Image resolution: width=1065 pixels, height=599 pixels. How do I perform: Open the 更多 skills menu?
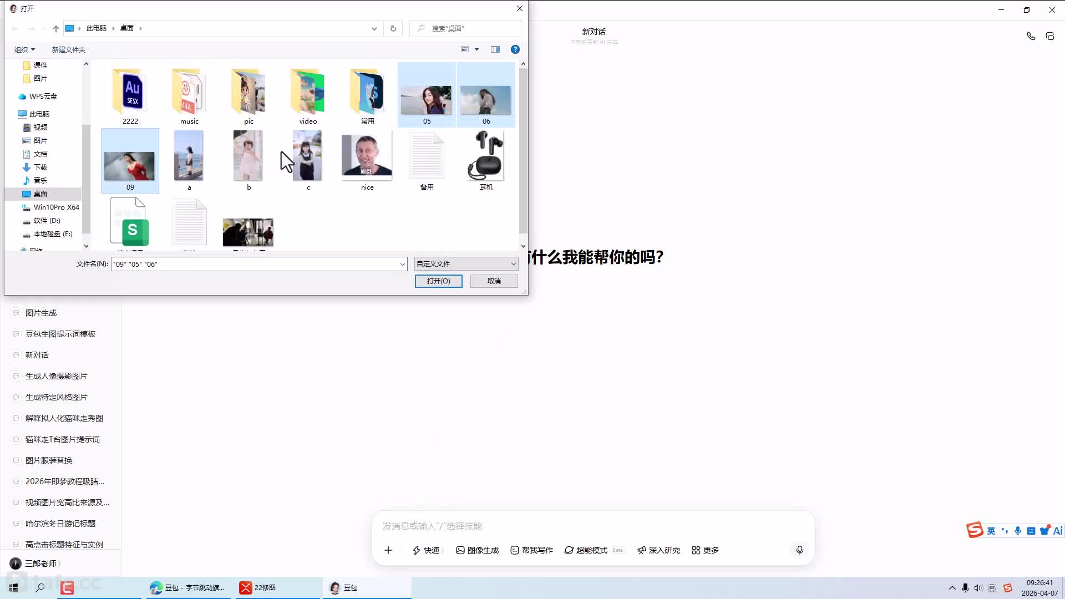(705, 550)
